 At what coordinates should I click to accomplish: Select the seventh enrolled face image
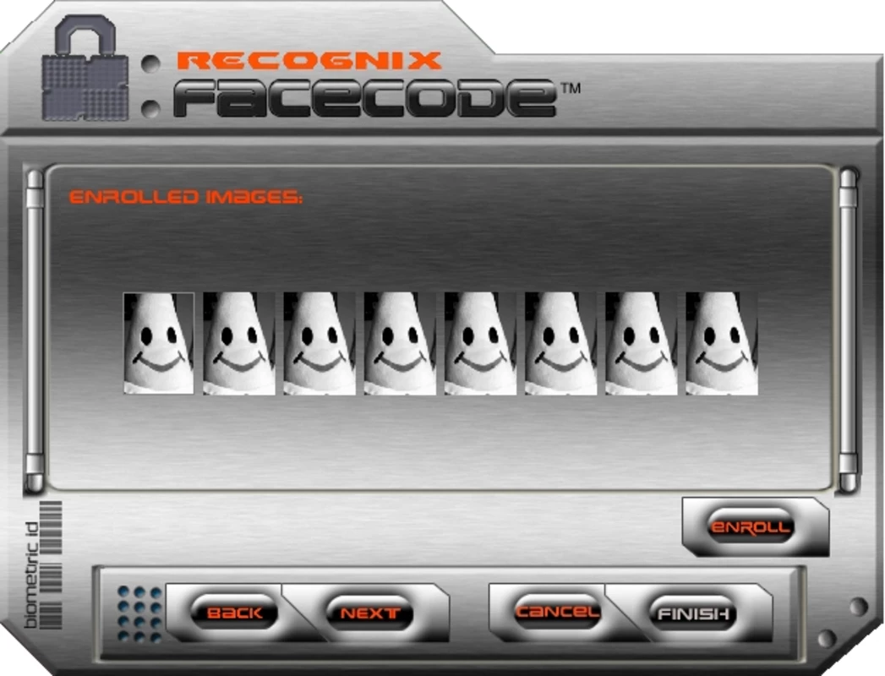click(642, 343)
